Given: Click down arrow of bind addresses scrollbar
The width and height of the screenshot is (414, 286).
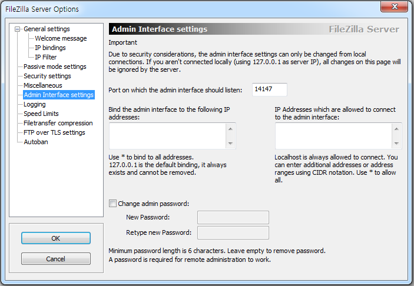Looking at the screenshot, I should tap(230, 143).
